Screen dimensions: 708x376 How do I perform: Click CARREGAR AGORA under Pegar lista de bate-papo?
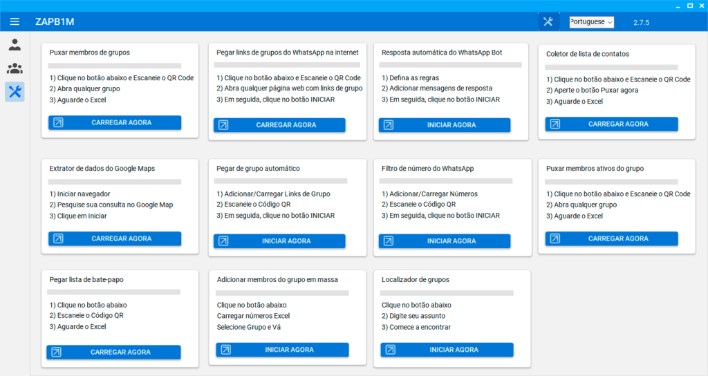pyautogui.click(x=120, y=352)
